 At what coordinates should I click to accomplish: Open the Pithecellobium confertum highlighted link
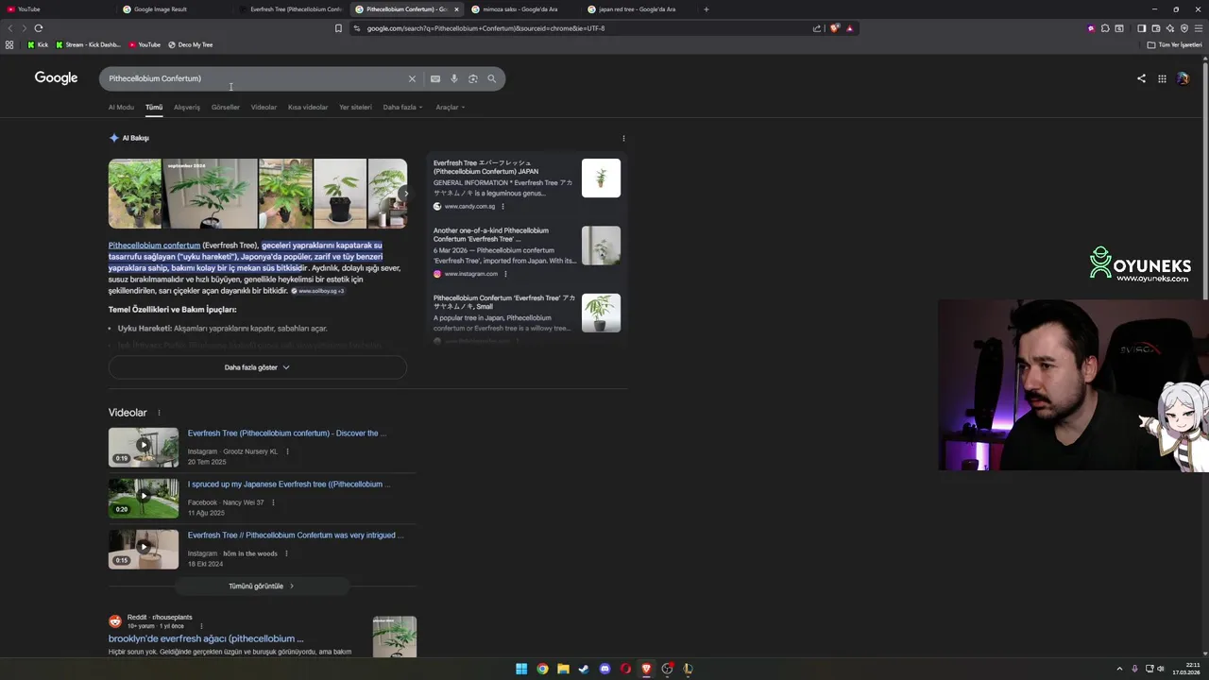tap(154, 246)
